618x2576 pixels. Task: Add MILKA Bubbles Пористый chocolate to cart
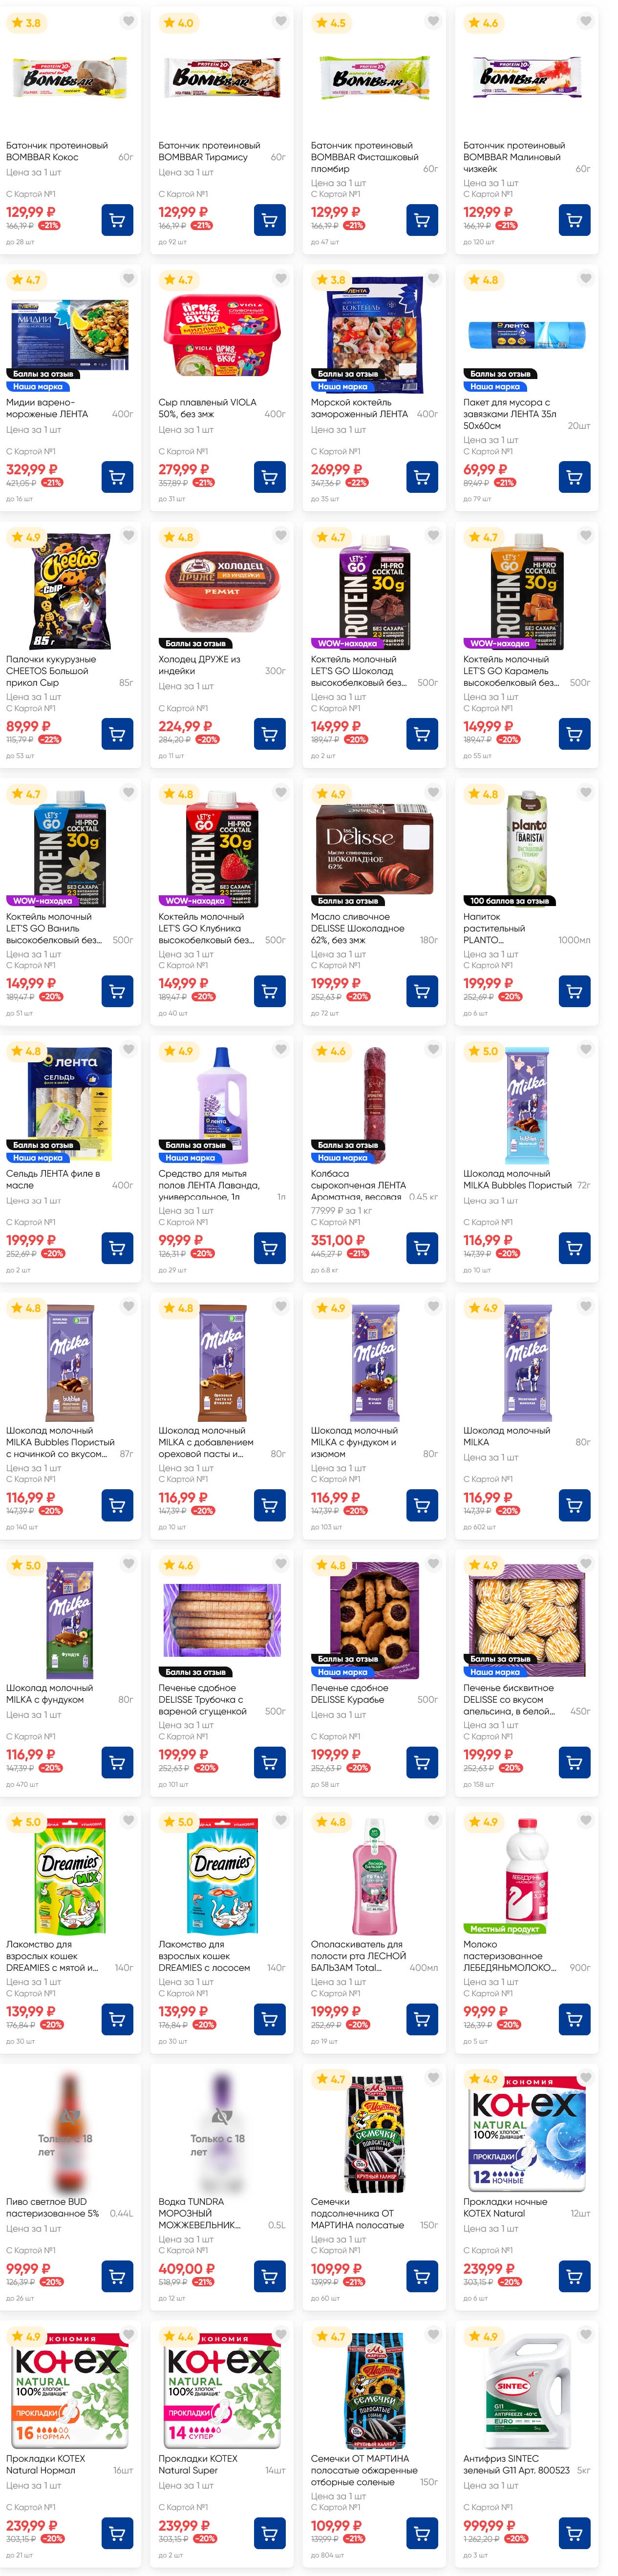click(x=574, y=1247)
